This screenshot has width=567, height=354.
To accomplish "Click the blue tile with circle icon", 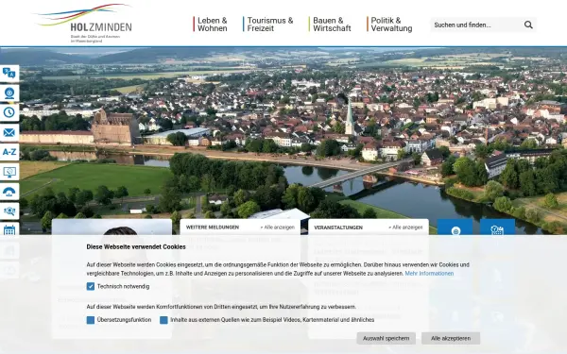I will (455, 228).
